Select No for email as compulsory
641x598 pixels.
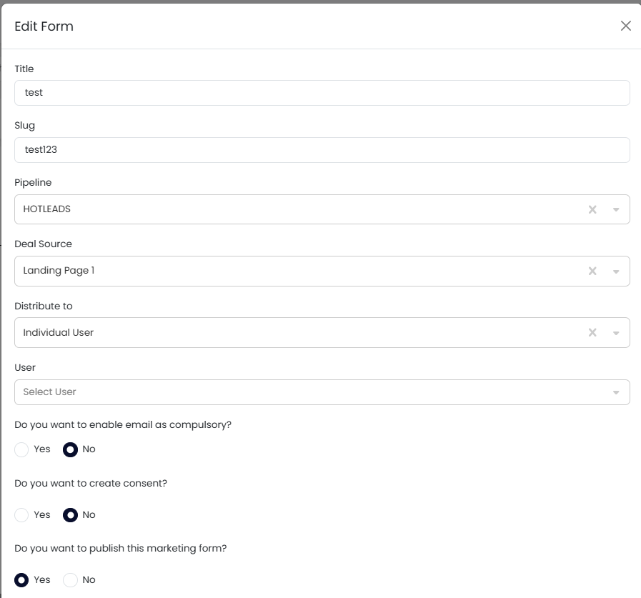coord(70,449)
